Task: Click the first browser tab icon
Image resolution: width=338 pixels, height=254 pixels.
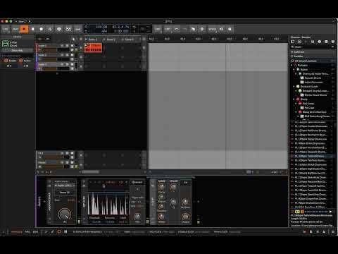Action: coord(293,42)
